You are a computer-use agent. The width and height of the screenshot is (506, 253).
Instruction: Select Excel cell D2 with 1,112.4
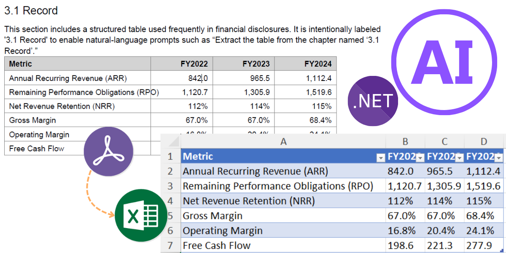pos(484,171)
